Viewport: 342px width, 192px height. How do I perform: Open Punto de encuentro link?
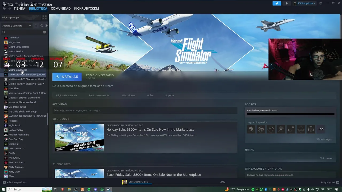click(100, 95)
